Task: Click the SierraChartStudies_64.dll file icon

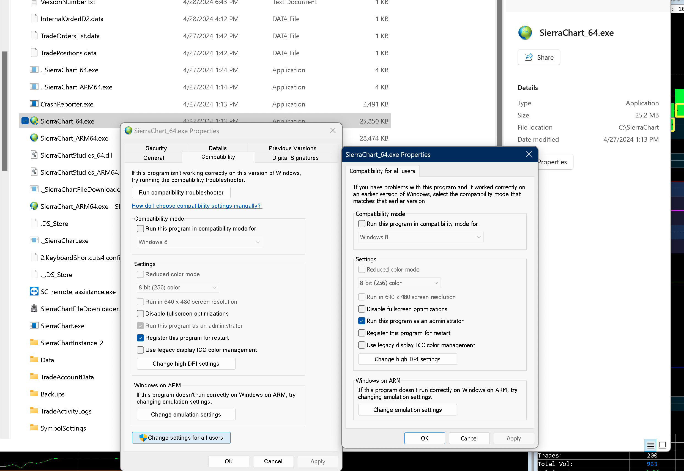Action: pos(34,155)
